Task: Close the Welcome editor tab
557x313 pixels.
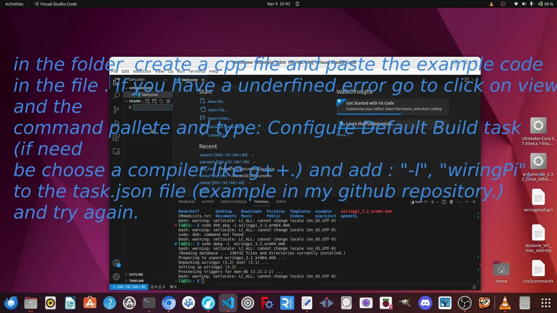Action: pos(203,80)
